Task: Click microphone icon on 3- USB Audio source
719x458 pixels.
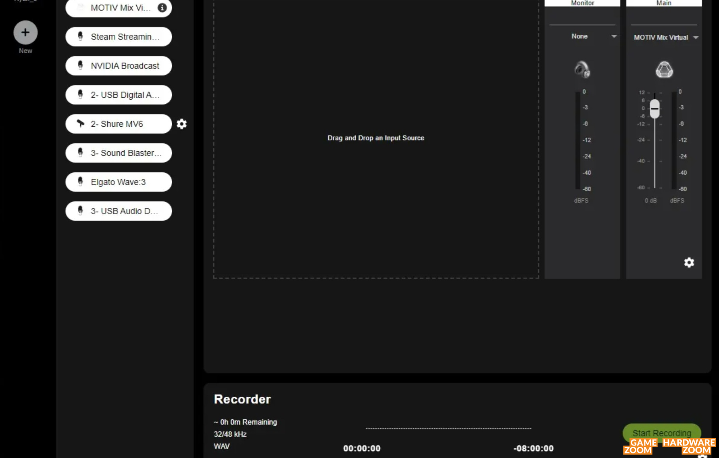Action: pyautogui.click(x=80, y=211)
